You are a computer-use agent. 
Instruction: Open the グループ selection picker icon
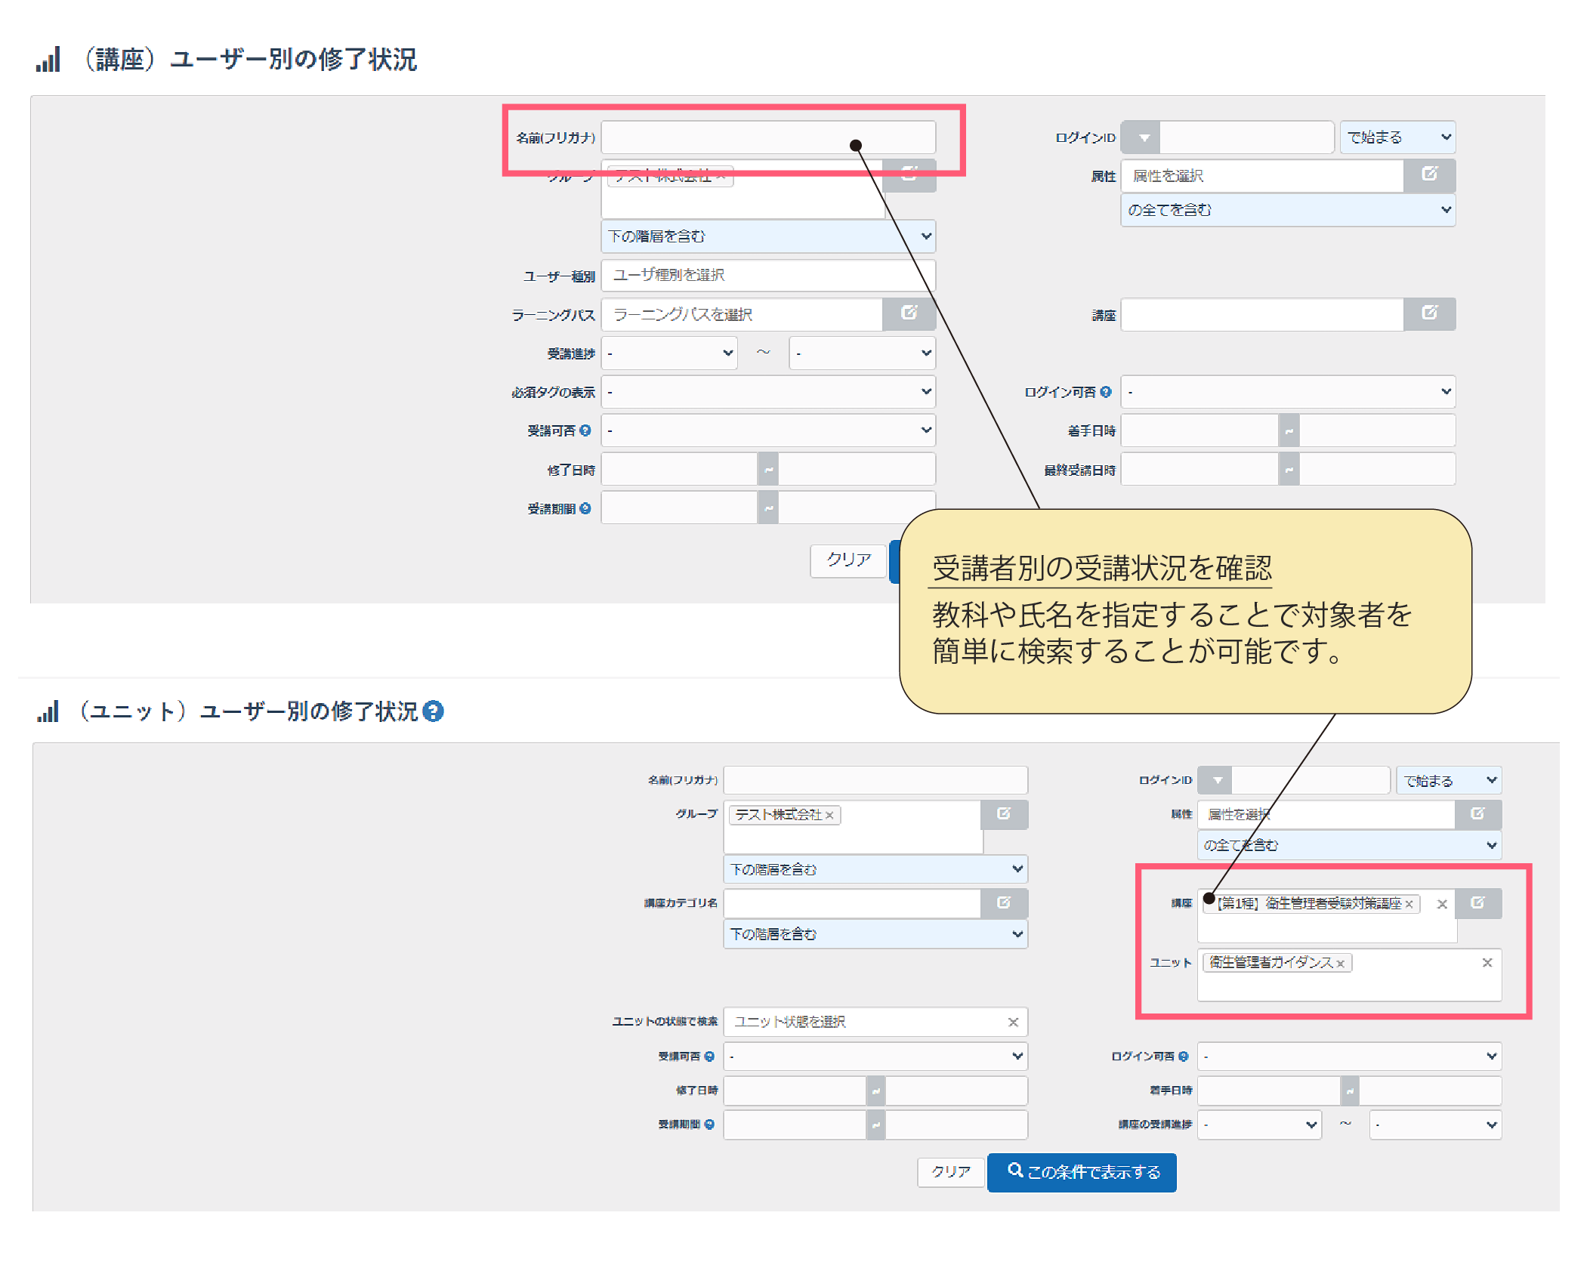pyautogui.click(x=909, y=176)
